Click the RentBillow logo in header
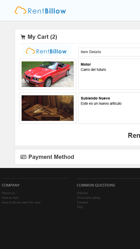 pyautogui.click(x=40, y=10)
